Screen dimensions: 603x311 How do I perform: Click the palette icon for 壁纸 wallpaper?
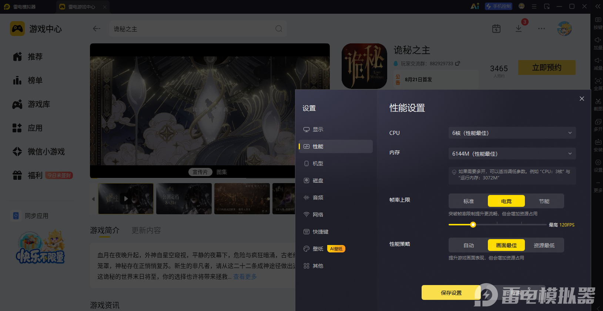(x=306, y=249)
